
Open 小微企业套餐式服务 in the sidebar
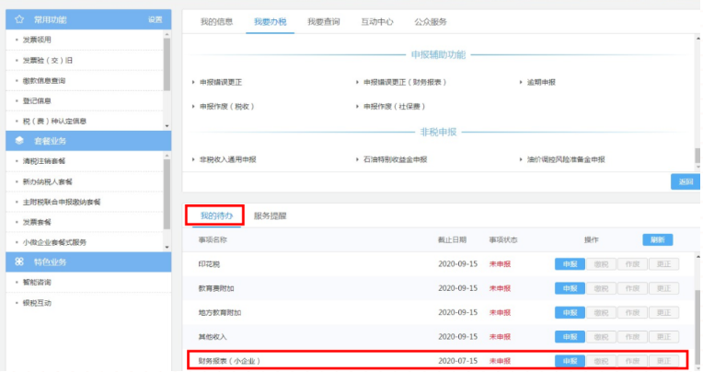point(54,242)
